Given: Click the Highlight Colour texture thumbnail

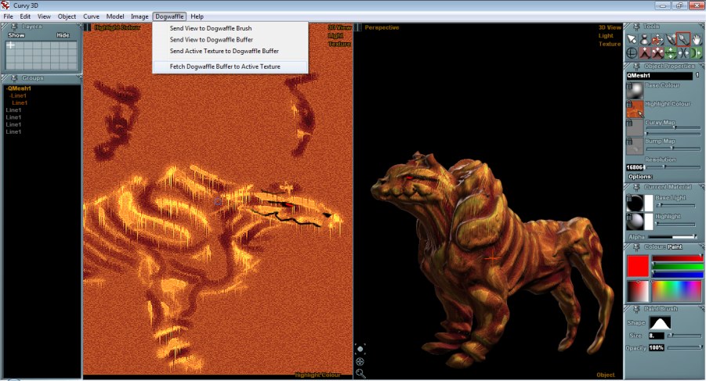Looking at the screenshot, I should click(635, 110).
